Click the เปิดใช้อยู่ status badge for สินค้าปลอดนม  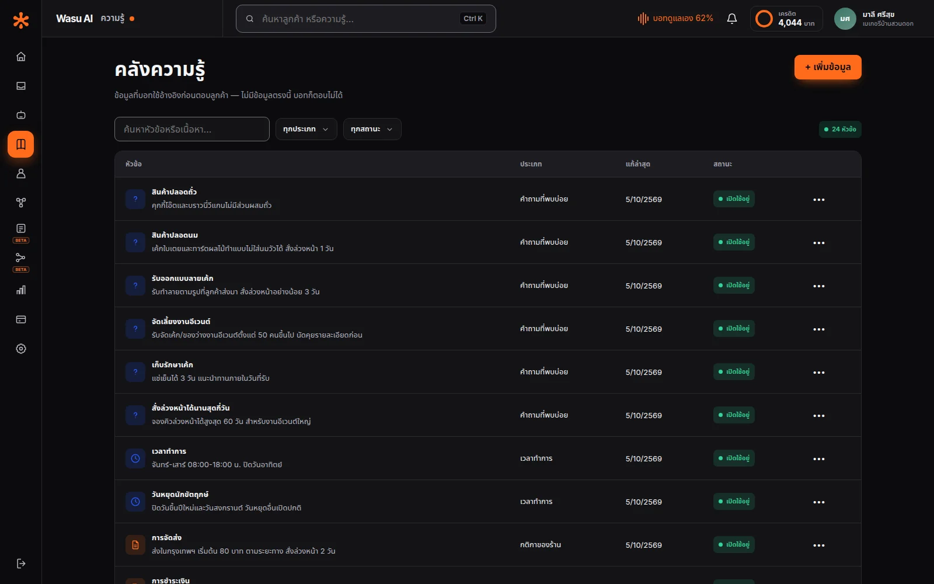point(734,242)
